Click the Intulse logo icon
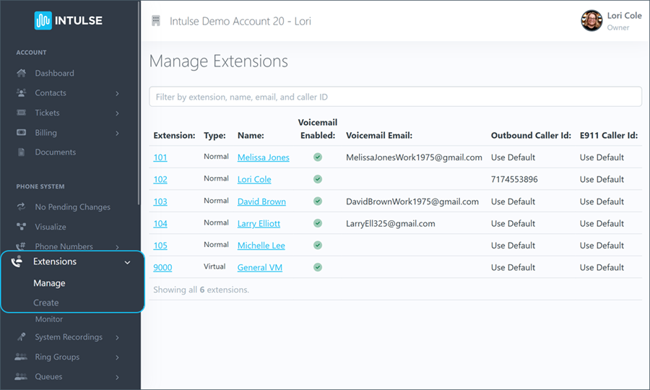Image resolution: width=650 pixels, height=390 pixels. point(43,20)
